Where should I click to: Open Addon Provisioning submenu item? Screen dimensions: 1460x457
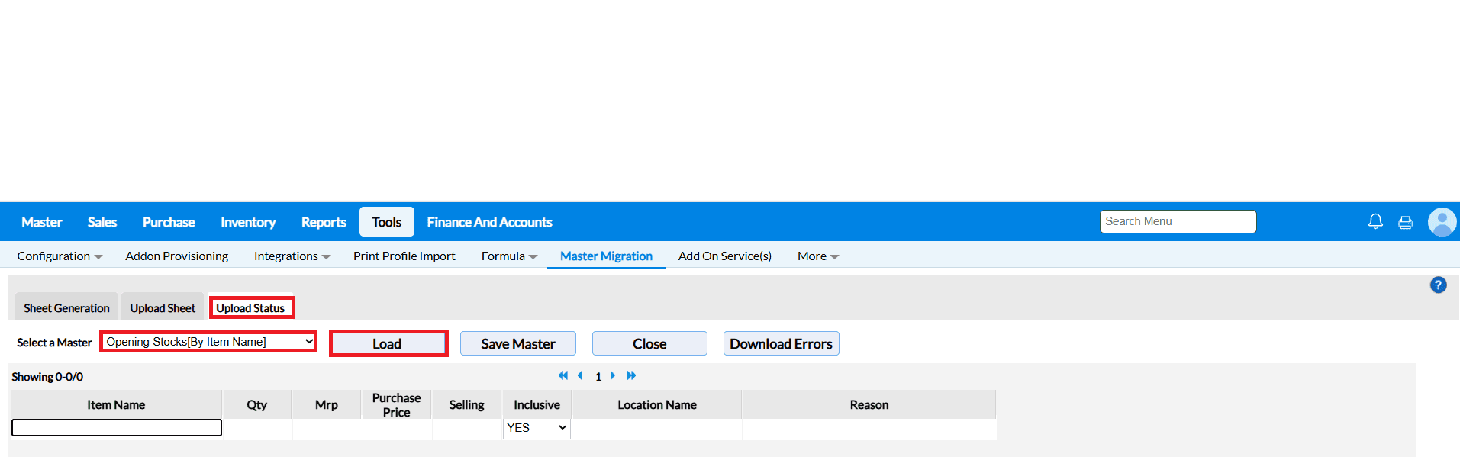tap(177, 256)
